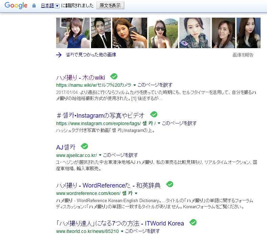The image size is (267, 235).
Task: Click green check badge next to Instagram result
Action: 154,114
